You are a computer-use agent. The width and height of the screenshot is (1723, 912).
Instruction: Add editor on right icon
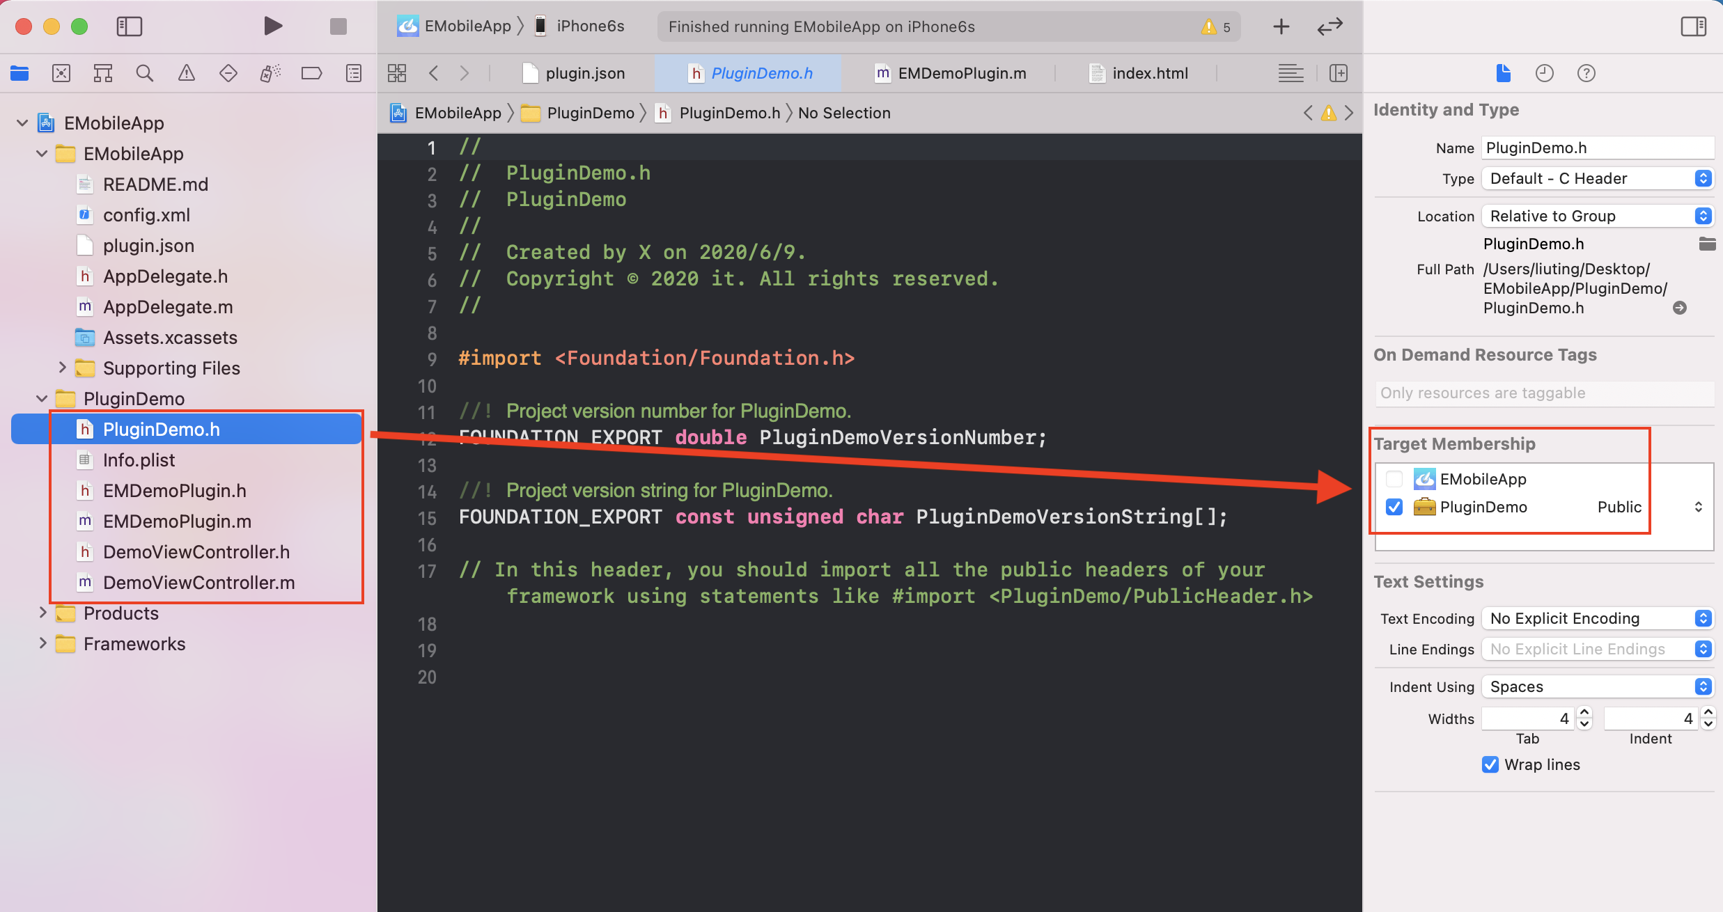tap(1338, 73)
